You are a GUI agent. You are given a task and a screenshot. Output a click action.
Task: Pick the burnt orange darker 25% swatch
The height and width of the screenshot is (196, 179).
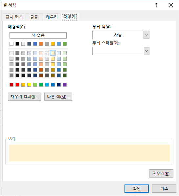tap(41, 70)
